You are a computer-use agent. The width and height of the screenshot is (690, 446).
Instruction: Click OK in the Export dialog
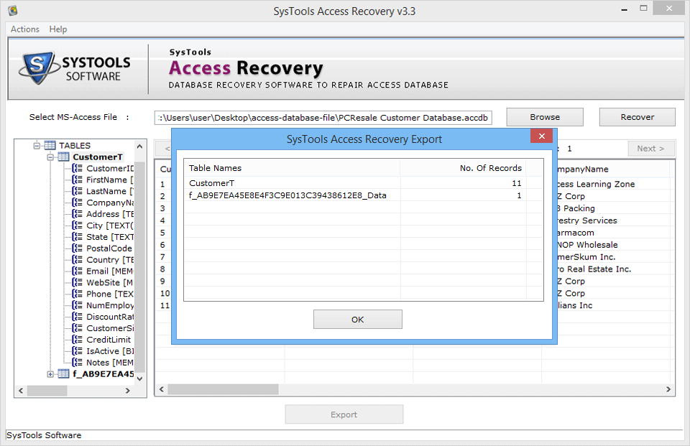(x=358, y=320)
